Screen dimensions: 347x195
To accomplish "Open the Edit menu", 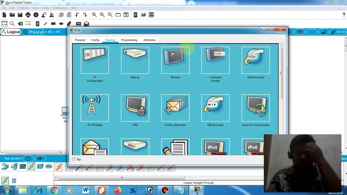I will (12, 8).
